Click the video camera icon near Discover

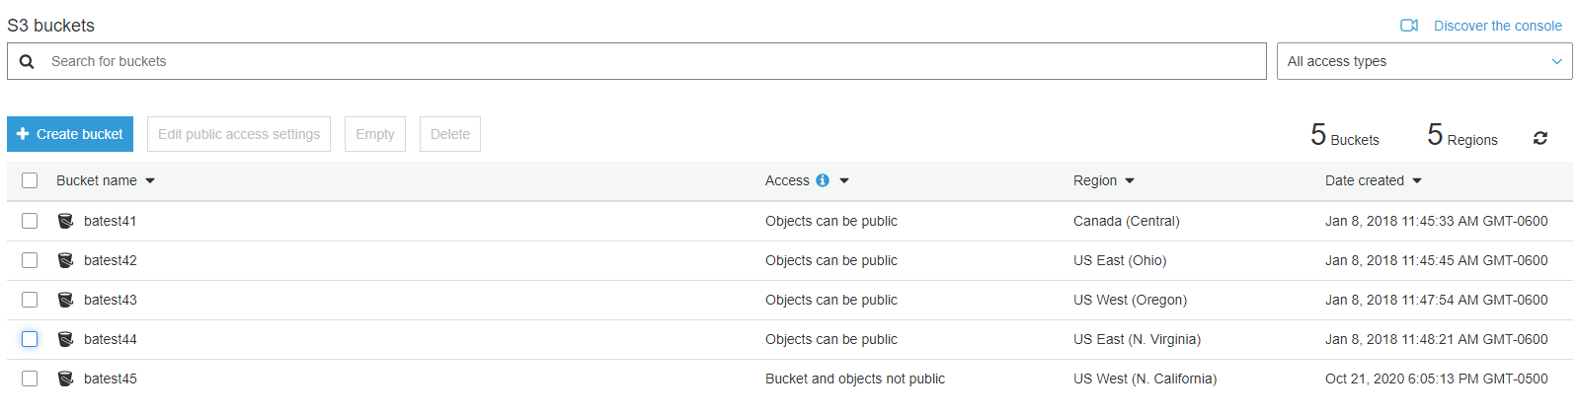point(1409,26)
